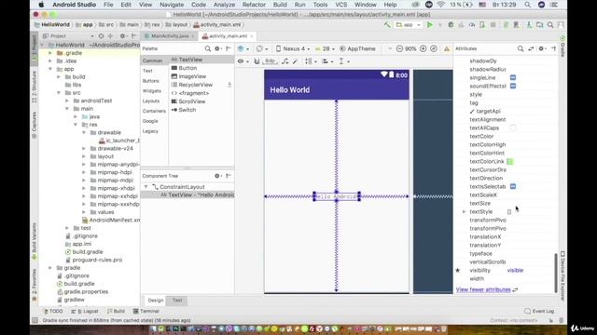The image size is (597, 335).
Task: Click the visibility value 'visible'
Action: pos(515,271)
